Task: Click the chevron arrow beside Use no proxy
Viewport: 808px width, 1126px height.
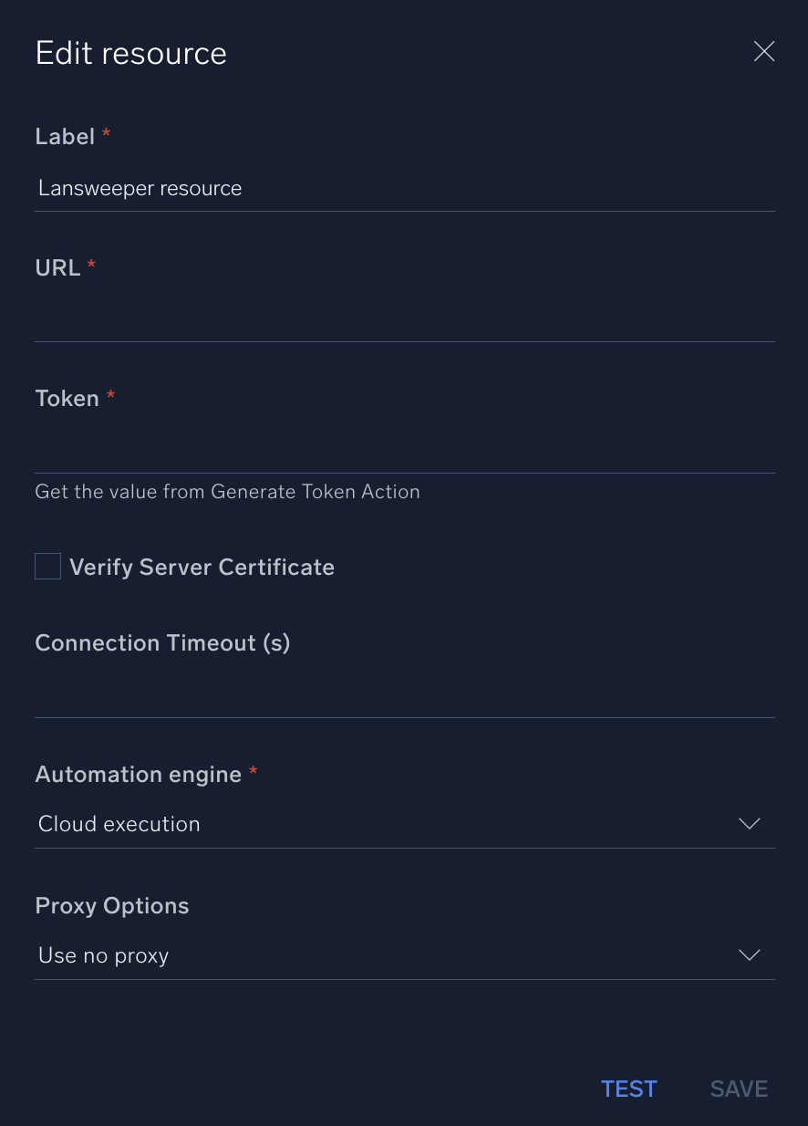Action: (749, 955)
